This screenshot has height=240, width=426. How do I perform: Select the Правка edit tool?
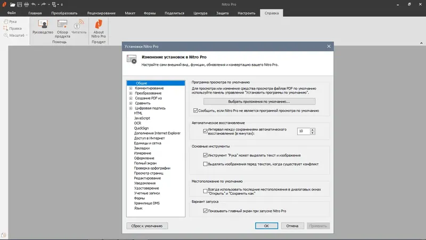12,28
